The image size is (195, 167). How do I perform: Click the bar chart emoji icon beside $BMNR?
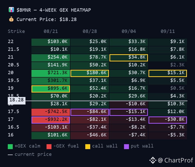[11, 10]
